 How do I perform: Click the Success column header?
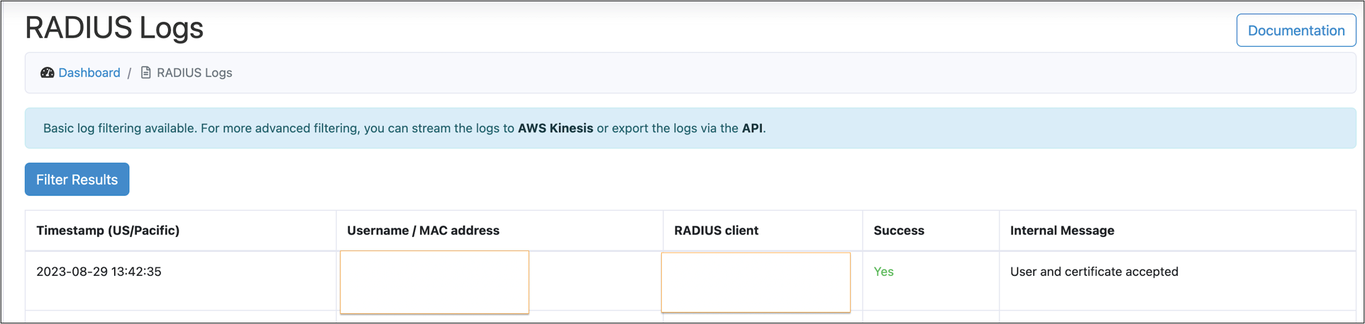pos(898,231)
